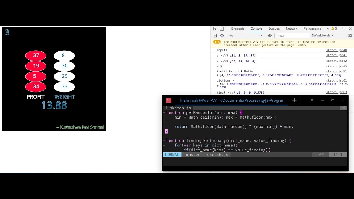Open console settings gear icon
The image size is (354, 199).
(350, 36)
